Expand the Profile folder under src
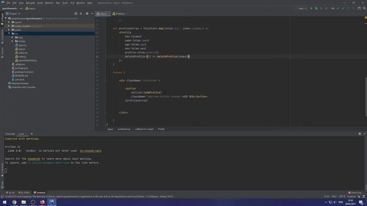The image size is (367, 206). [x=13, y=41]
